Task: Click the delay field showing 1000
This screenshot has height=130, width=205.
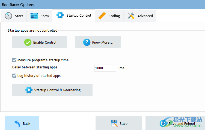Action: (x=105, y=68)
